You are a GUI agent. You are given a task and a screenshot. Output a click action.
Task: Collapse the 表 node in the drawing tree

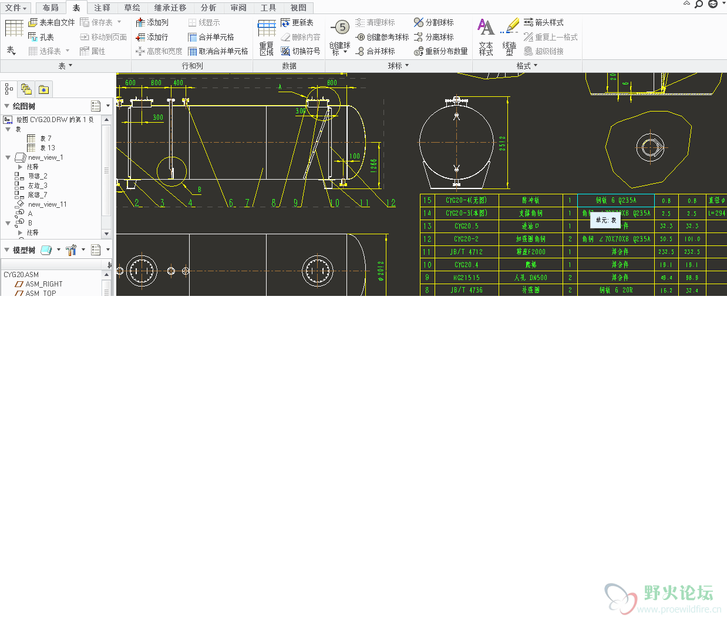tap(8, 129)
